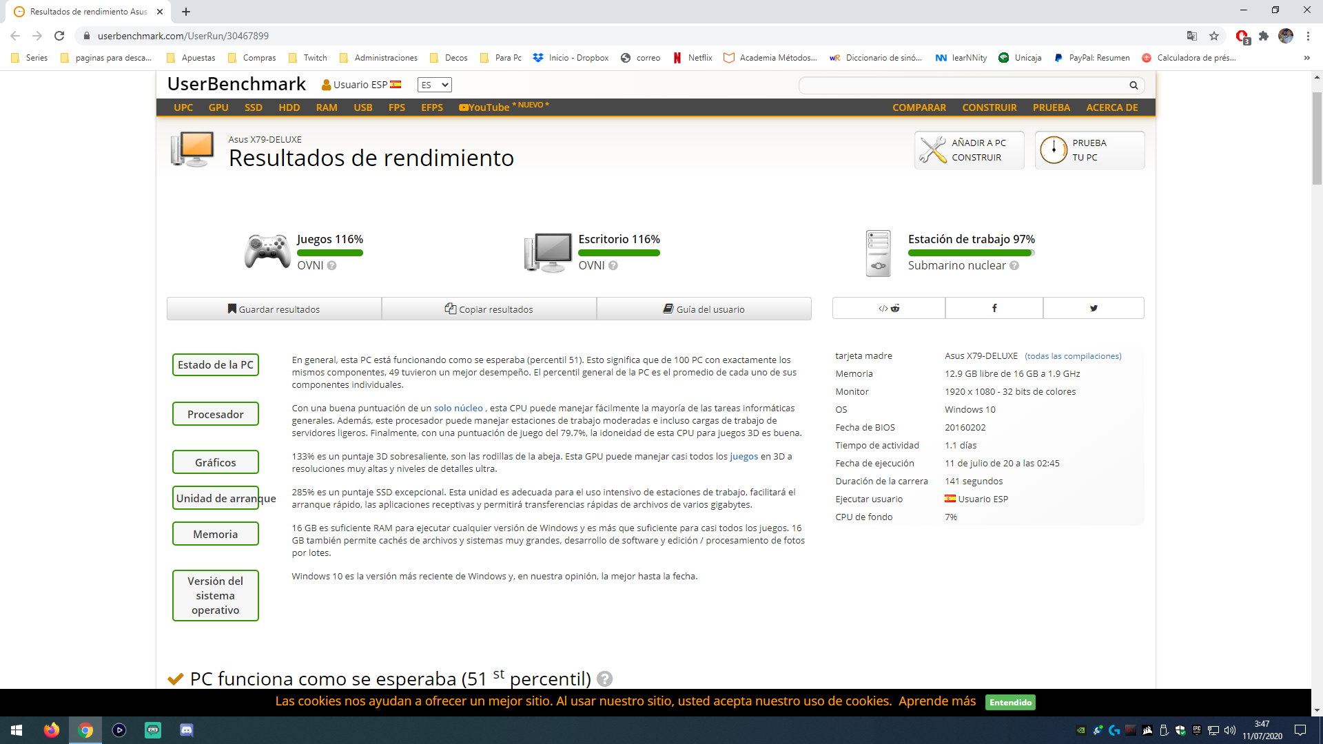The image size is (1323, 744).
Task: Open the COMPARAR menu item
Action: coord(919,107)
